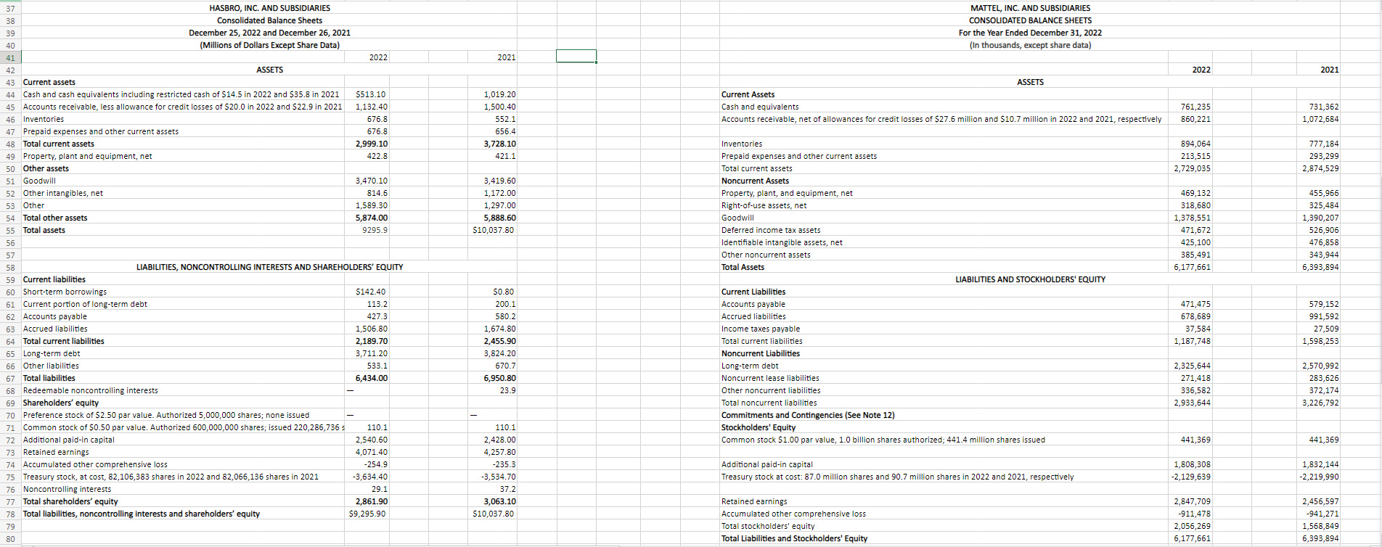Click Mattel cash and equivalents 761,235
Viewport: 1382px width, 547px height.
[x=1195, y=107]
